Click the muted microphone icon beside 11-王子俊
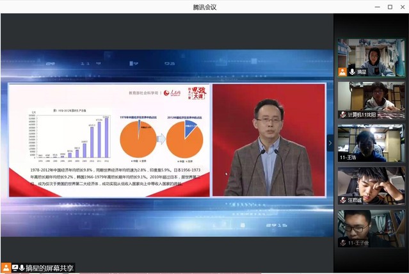This screenshot has height=274, width=409. pyautogui.click(x=343, y=243)
